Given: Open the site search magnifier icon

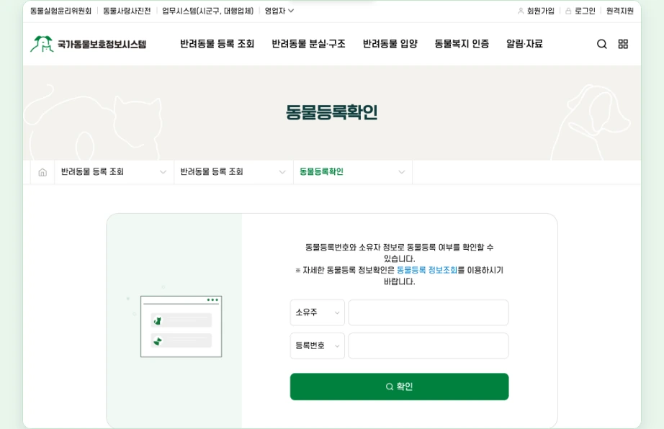Looking at the screenshot, I should point(601,44).
